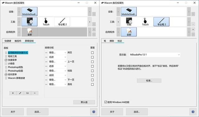Click tool remove minus button in right window
Image resolution: width=199 pixels, height=117 pixels.
193,24
